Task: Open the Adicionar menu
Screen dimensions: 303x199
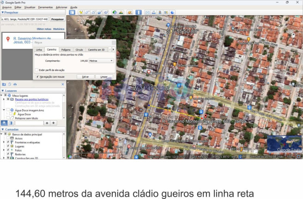Action: pos(61,7)
